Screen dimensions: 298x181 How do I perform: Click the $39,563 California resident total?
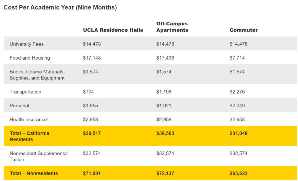point(165,133)
